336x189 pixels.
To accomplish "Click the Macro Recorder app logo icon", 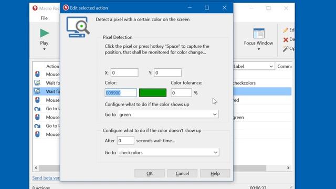I will pos(35,8).
